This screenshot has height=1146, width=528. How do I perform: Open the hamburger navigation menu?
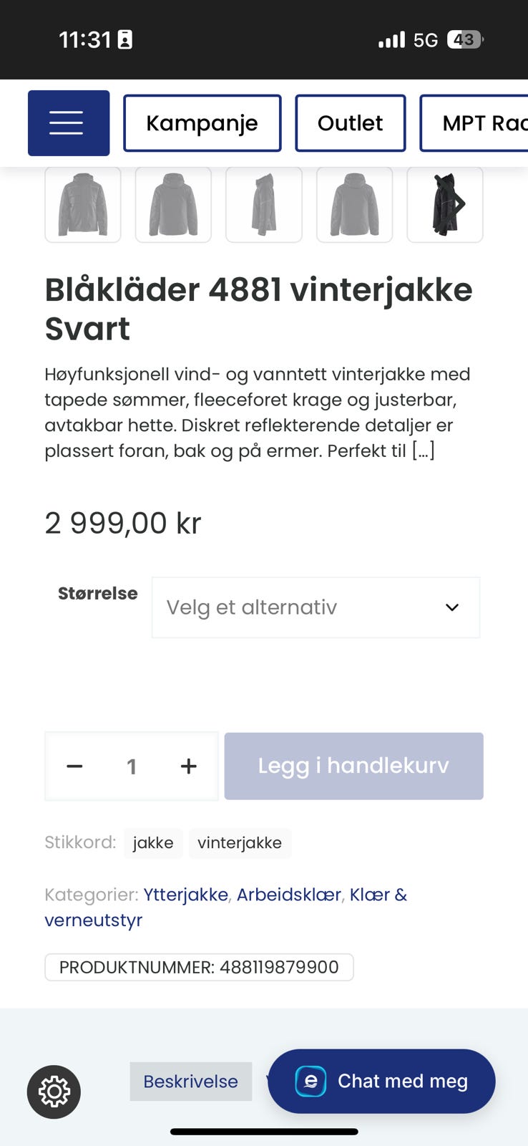pyautogui.click(x=68, y=123)
